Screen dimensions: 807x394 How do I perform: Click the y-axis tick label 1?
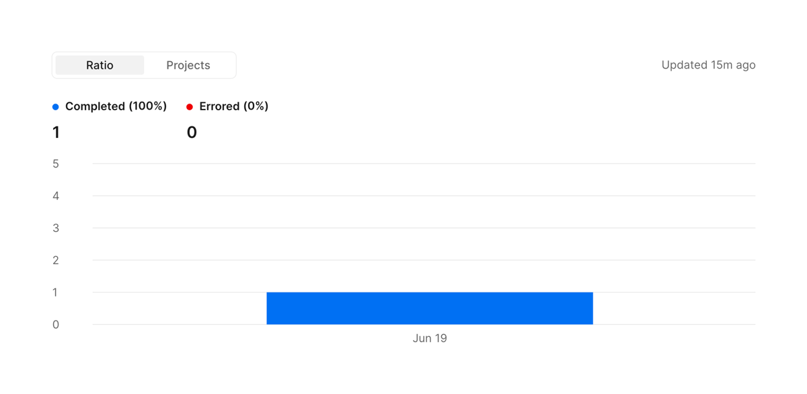click(x=56, y=292)
